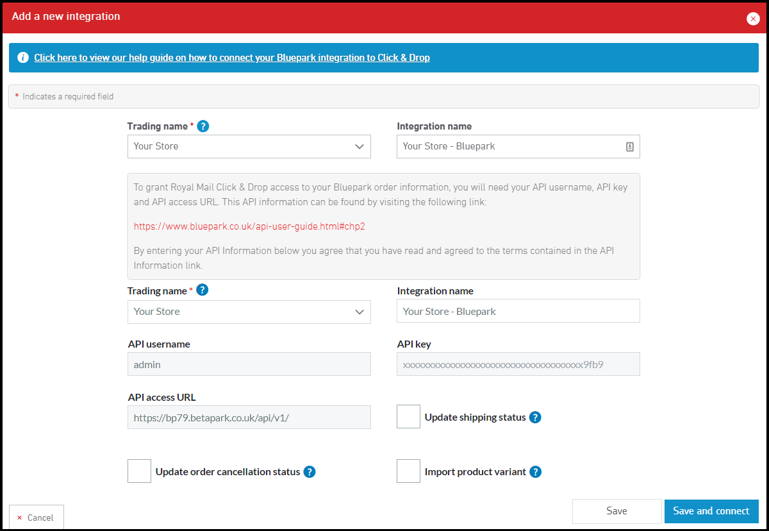Click the API username field containing admin
The width and height of the screenshot is (769, 531).
tap(249, 364)
